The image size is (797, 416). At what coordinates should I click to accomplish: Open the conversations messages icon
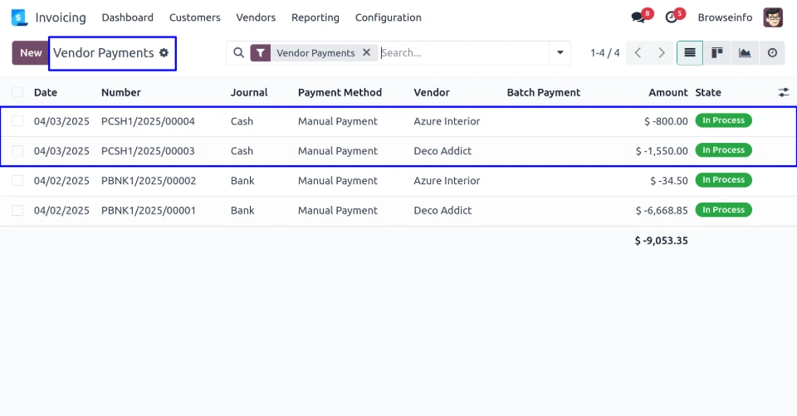(638, 17)
